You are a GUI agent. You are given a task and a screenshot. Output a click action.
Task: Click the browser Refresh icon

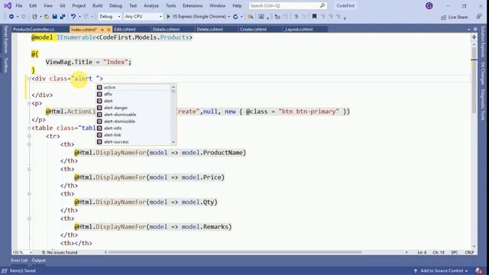(235, 17)
